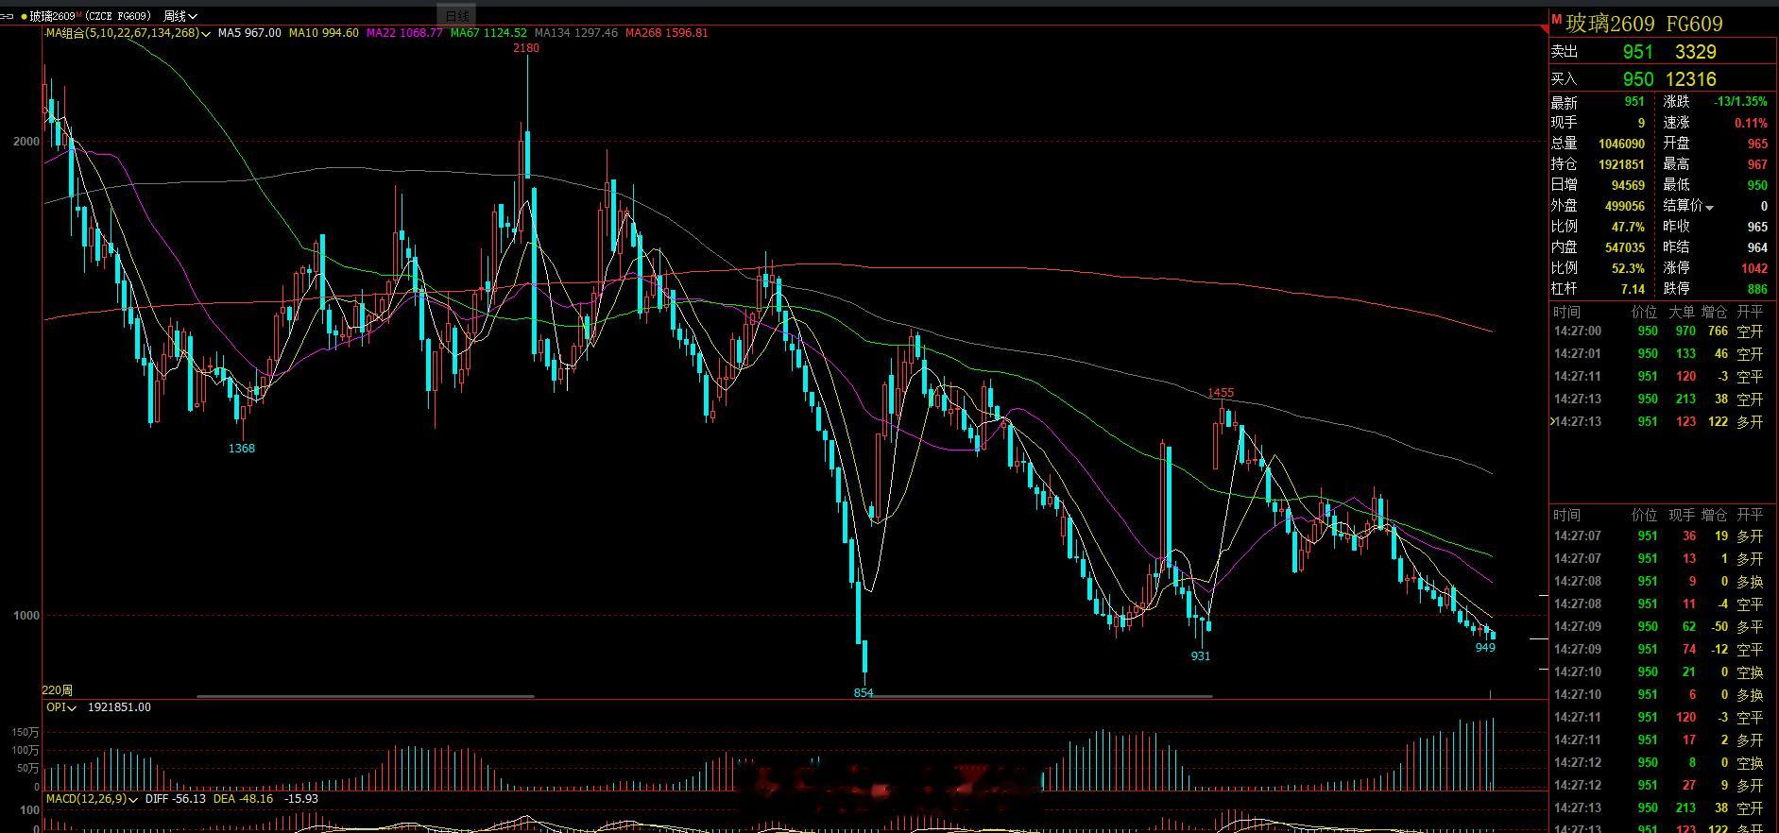Open the 结算价 dropdown arrow
The height and width of the screenshot is (833, 1779).
pos(1709,207)
